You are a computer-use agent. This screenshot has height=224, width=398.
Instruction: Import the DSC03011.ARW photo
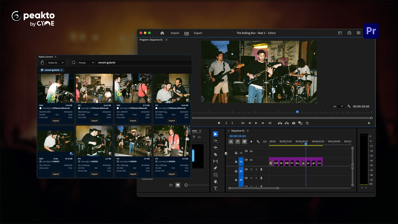pyautogui.click(x=56, y=121)
